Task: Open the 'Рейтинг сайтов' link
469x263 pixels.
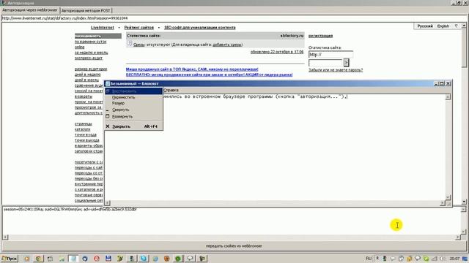Action: (x=139, y=28)
